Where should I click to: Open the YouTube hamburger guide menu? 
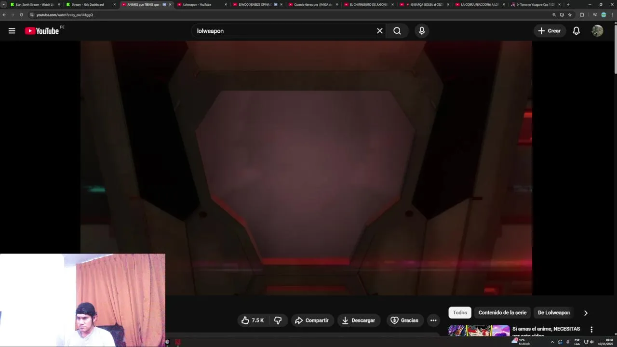(x=12, y=31)
